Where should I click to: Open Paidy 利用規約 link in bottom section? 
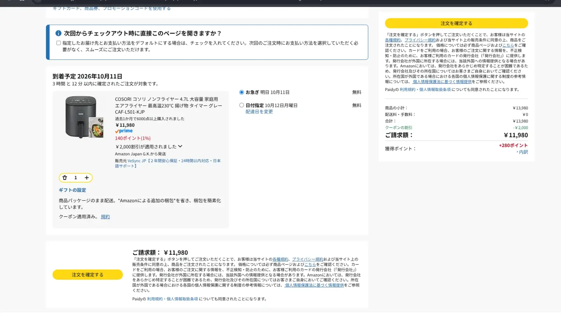(173, 299)
